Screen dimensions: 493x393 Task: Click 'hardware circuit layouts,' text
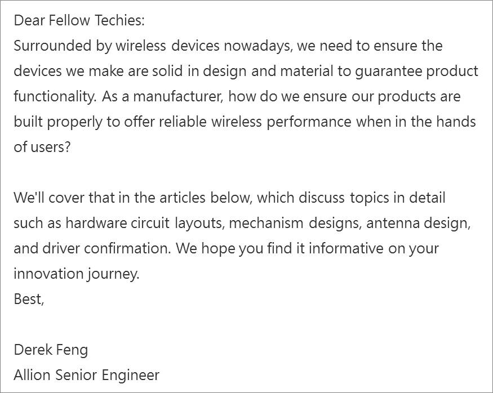145,224
